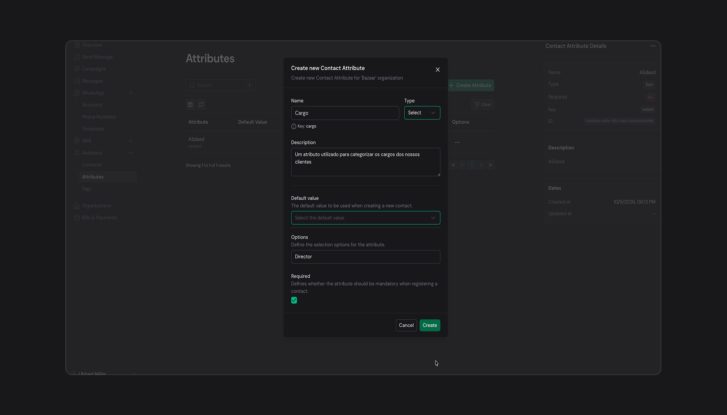This screenshot has width=727, height=415.
Task: Click the ID value in details panel
Action: click(x=619, y=121)
